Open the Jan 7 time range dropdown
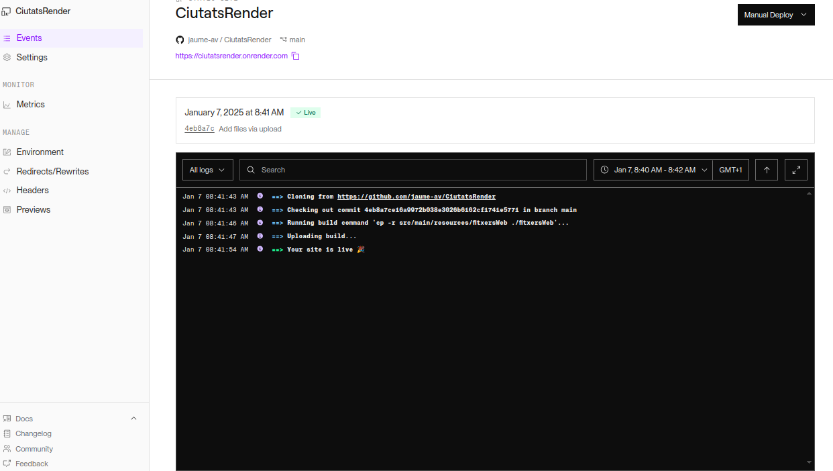The width and height of the screenshot is (833, 471). 653,170
